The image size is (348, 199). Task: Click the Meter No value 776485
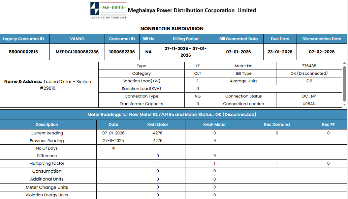pyautogui.click(x=309, y=66)
